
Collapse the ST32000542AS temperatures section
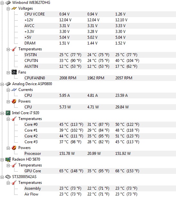pos(8,183)
